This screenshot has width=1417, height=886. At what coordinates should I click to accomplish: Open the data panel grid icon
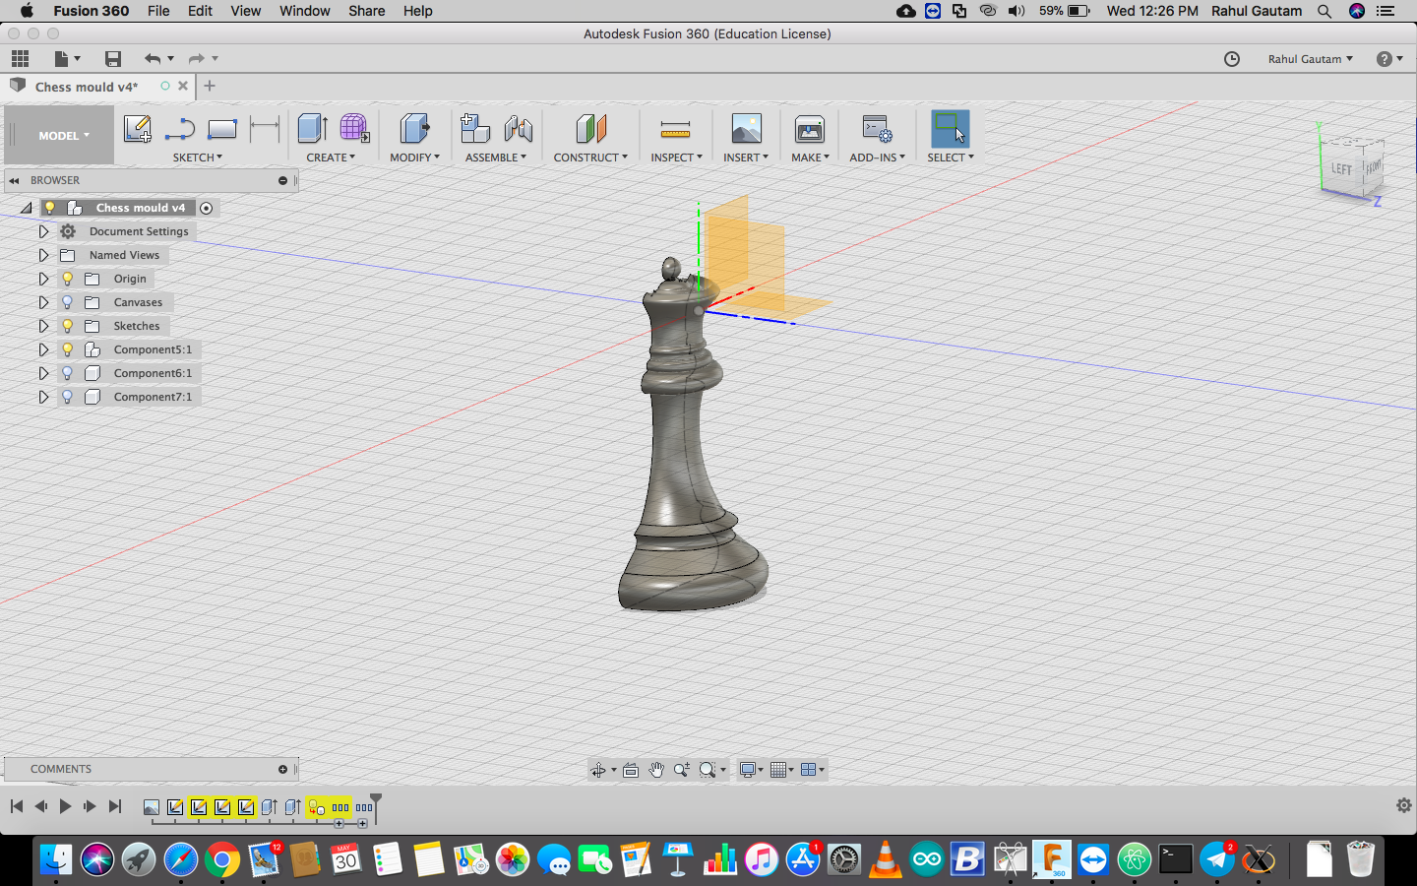click(x=20, y=59)
